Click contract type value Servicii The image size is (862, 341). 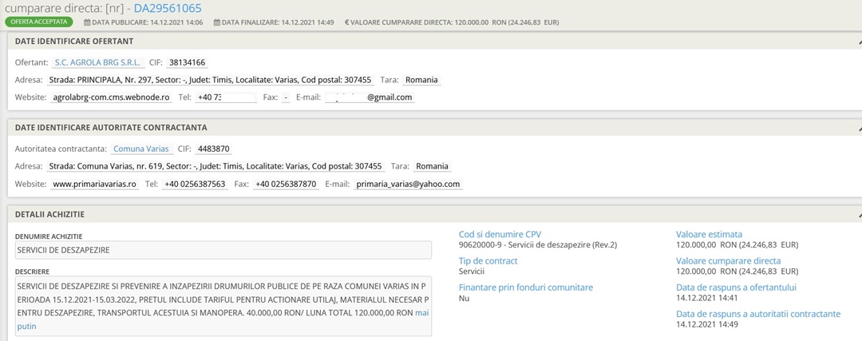pyautogui.click(x=472, y=272)
